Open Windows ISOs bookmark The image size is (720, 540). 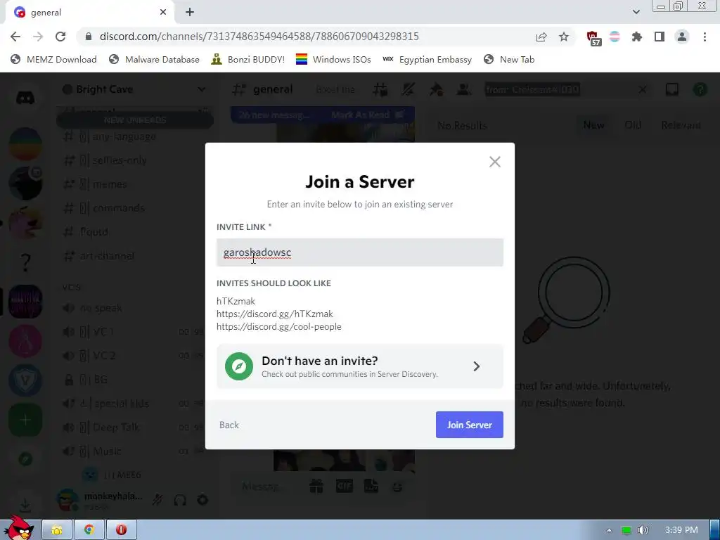point(333,59)
